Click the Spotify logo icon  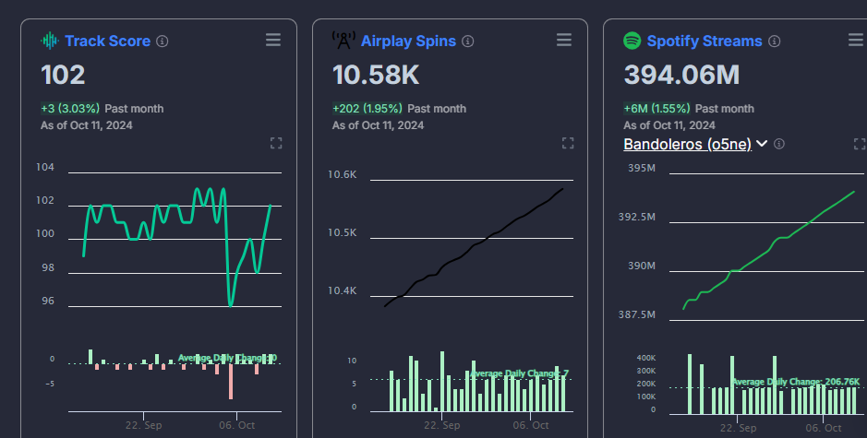pyautogui.click(x=632, y=41)
